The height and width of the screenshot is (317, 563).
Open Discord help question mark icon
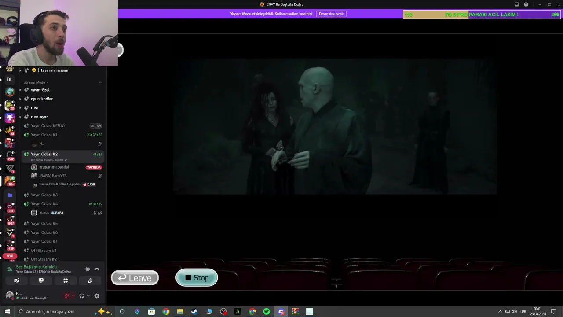tap(526, 4)
